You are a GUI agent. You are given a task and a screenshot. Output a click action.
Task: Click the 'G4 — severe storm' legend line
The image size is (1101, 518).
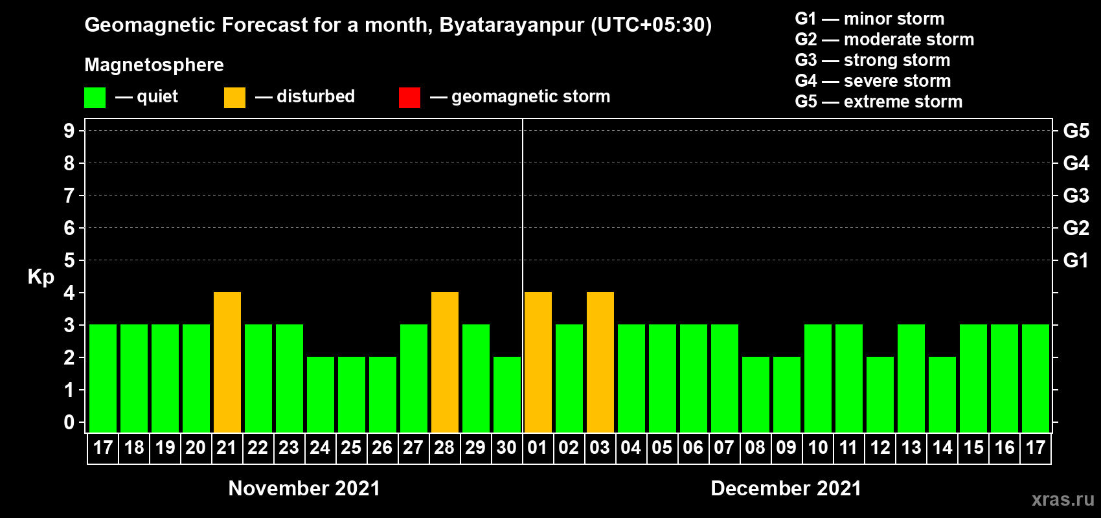point(873,81)
